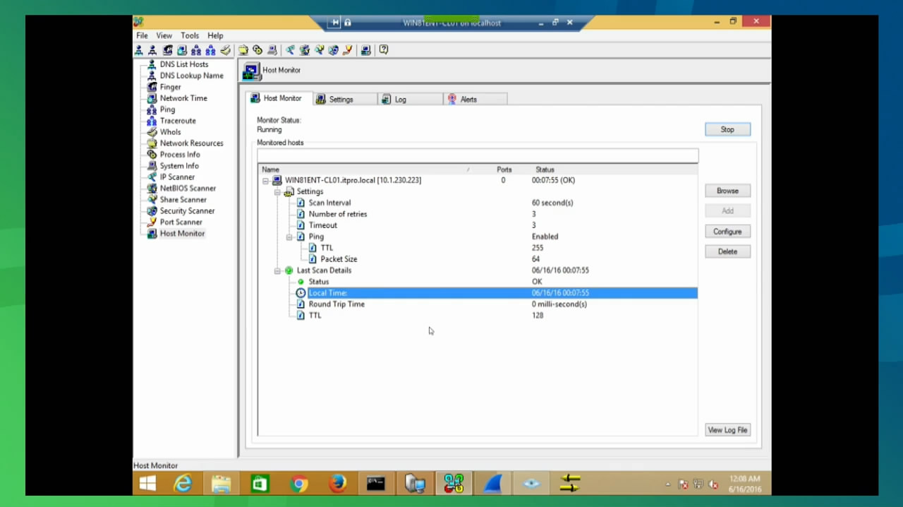The width and height of the screenshot is (903, 507).
Task: Select Port Scanner in the sidebar list
Action: pos(181,222)
